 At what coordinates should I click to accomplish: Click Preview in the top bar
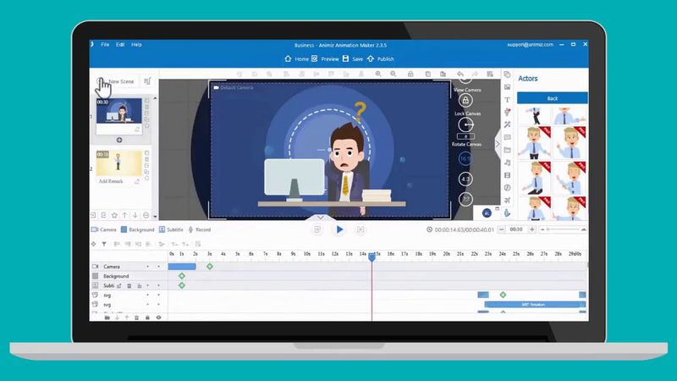pos(325,58)
